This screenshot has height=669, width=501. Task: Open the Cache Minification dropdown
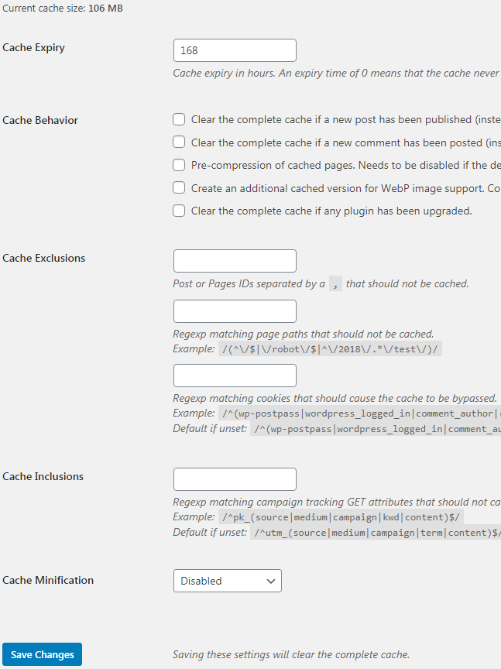(x=227, y=580)
